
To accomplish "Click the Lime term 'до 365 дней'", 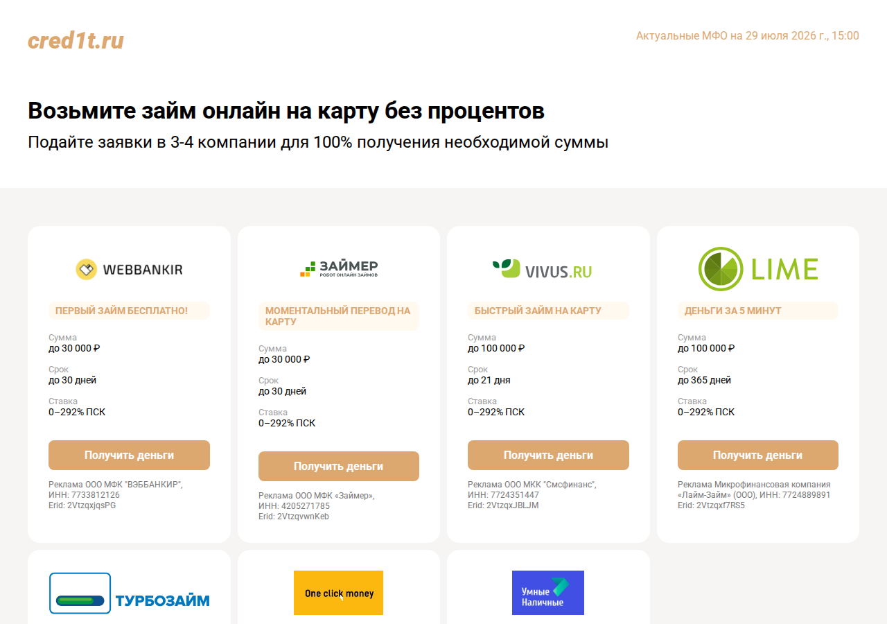I will click(704, 380).
